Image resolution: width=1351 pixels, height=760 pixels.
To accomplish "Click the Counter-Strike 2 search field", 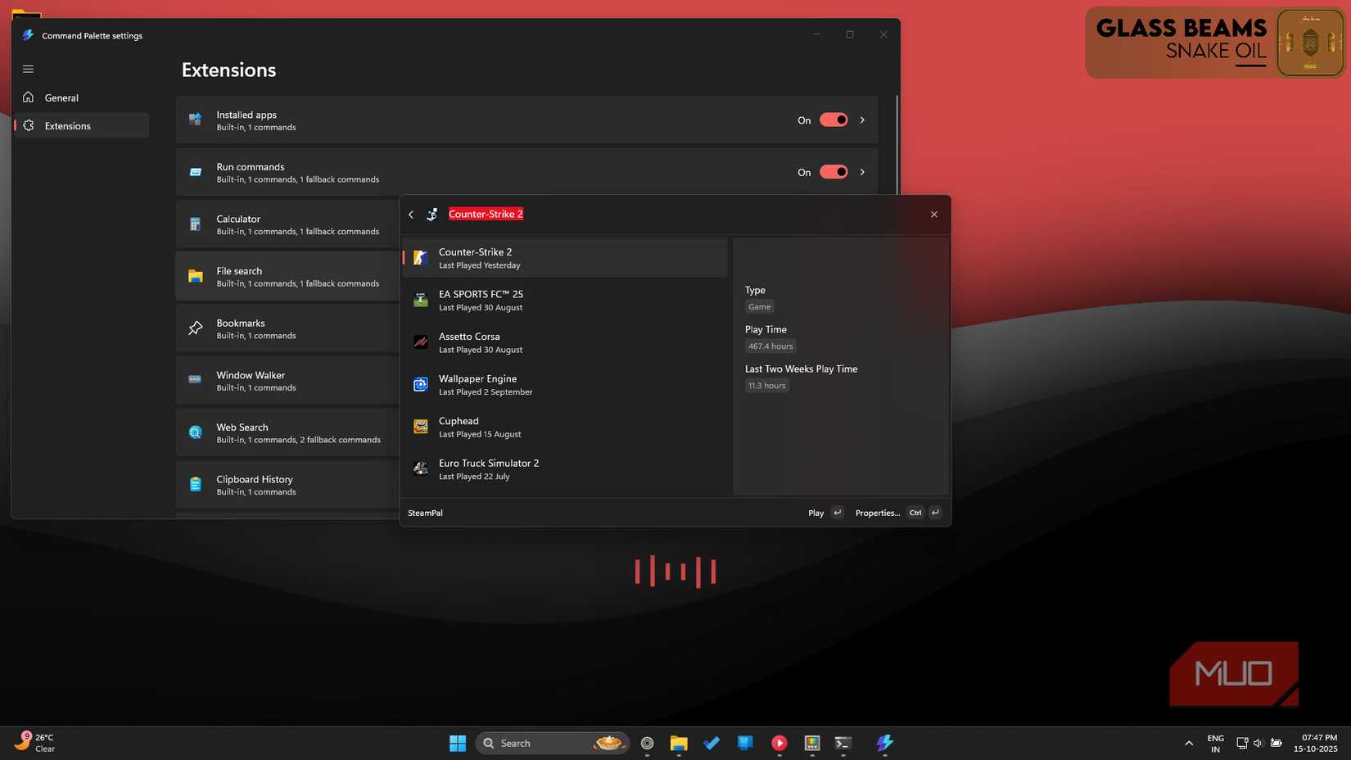I will coord(485,214).
